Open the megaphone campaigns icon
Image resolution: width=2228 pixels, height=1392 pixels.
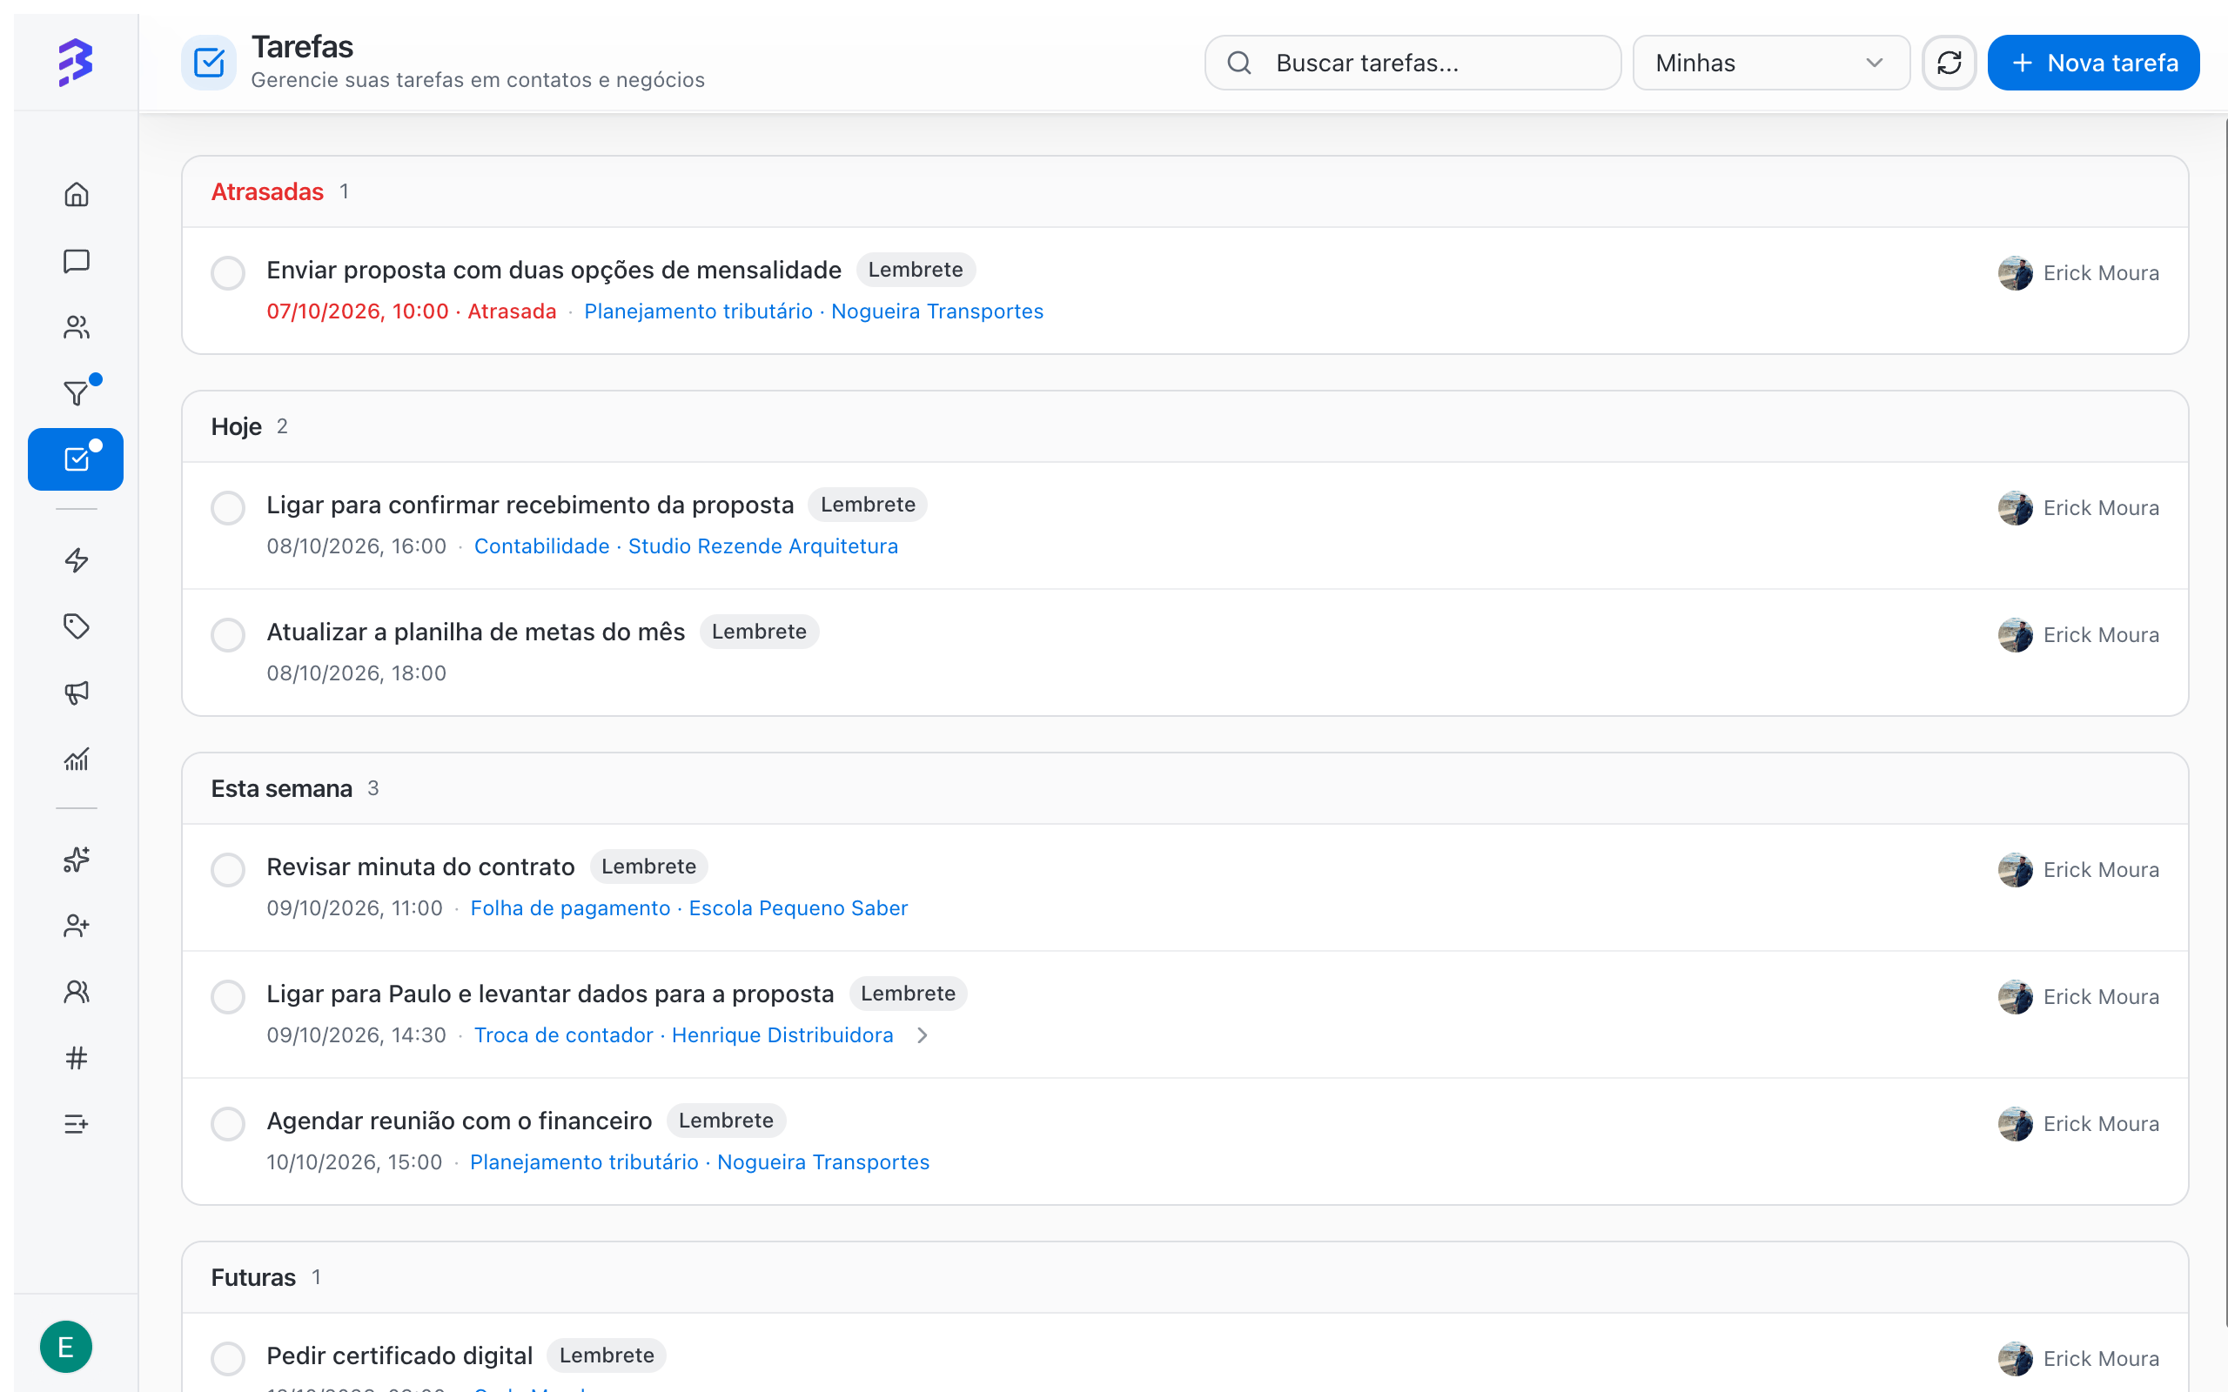click(x=77, y=693)
